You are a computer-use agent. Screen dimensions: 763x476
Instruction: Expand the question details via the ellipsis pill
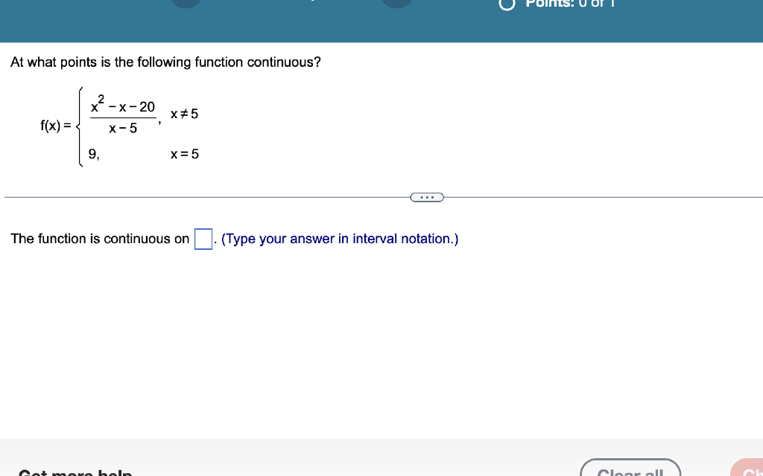click(x=427, y=196)
